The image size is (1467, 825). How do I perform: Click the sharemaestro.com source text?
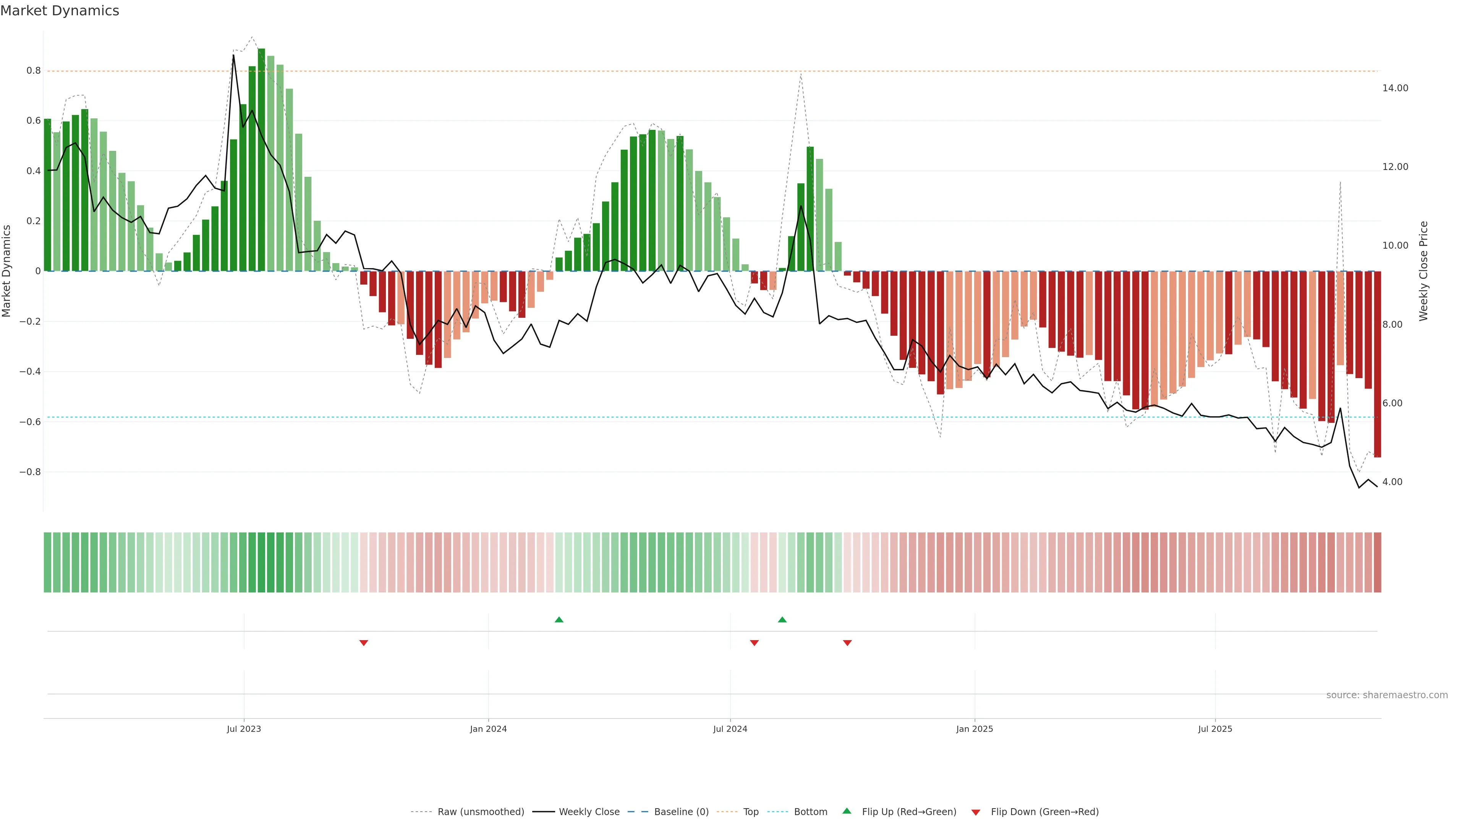(1387, 695)
